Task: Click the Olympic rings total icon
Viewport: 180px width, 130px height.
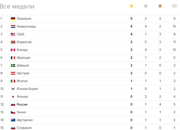Action: [174, 6]
